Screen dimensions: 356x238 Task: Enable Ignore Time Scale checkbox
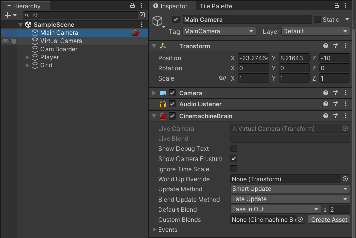[x=234, y=169]
